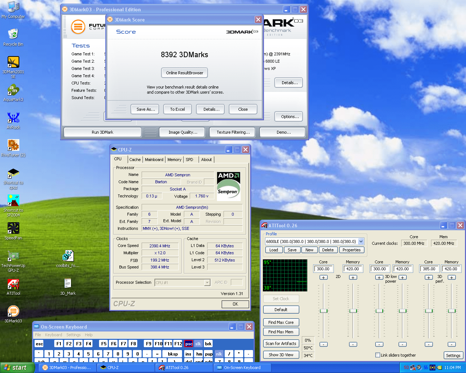Open Settings menu in On-Screen Keyboard
Image resolution: width=466 pixels, height=373 pixels.
tap(74, 335)
